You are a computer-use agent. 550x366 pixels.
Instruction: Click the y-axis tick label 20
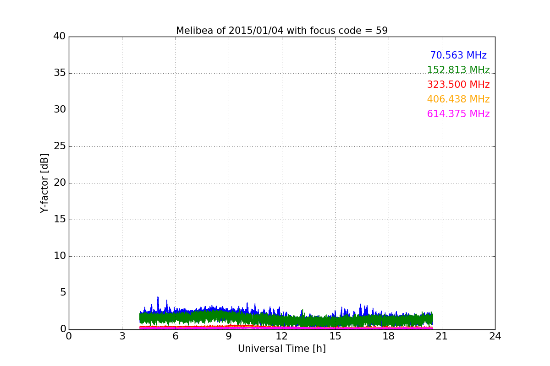[60, 183]
